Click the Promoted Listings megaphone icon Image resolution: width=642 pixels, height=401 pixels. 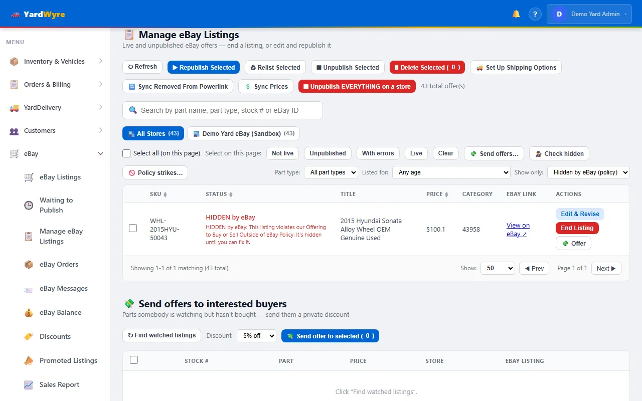(x=29, y=360)
